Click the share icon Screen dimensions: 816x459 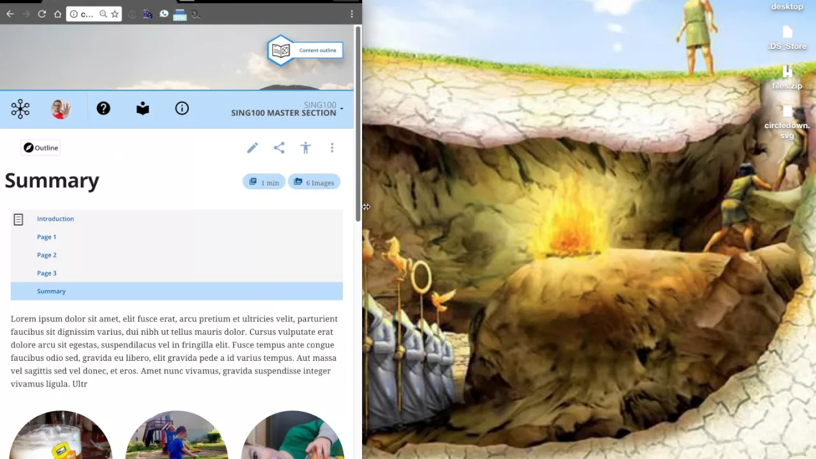279,148
